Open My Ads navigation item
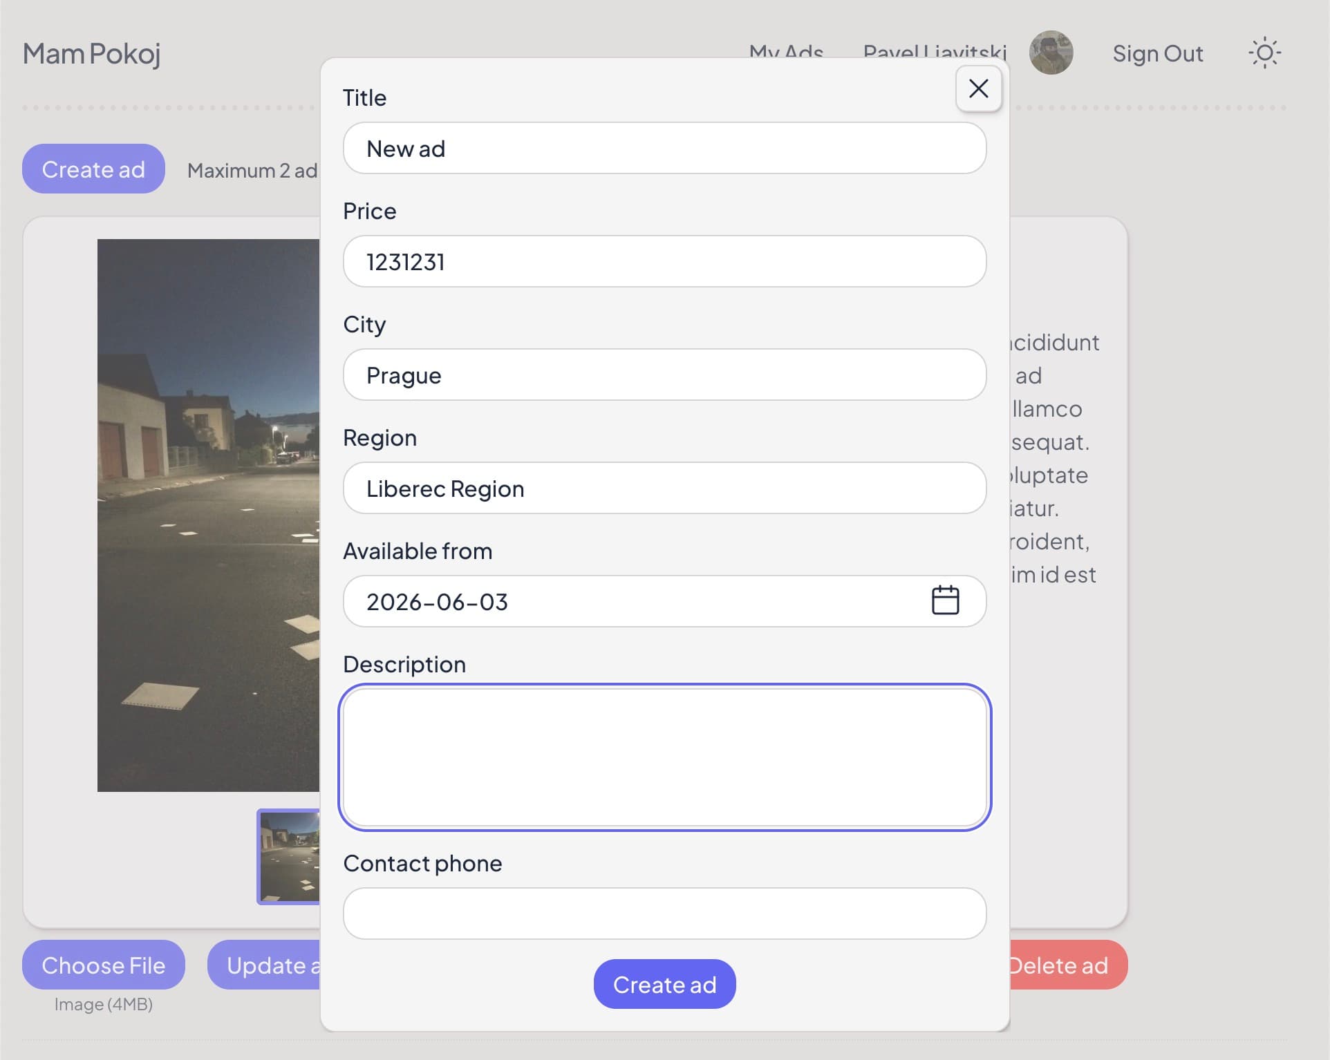 (787, 52)
